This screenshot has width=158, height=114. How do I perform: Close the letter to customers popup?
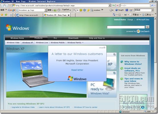coord(102,48)
